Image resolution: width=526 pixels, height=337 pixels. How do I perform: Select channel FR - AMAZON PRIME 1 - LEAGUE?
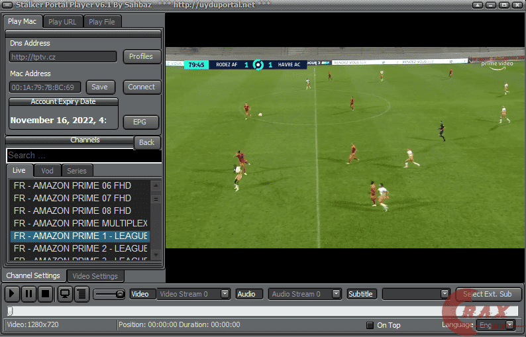pyautogui.click(x=80, y=236)
